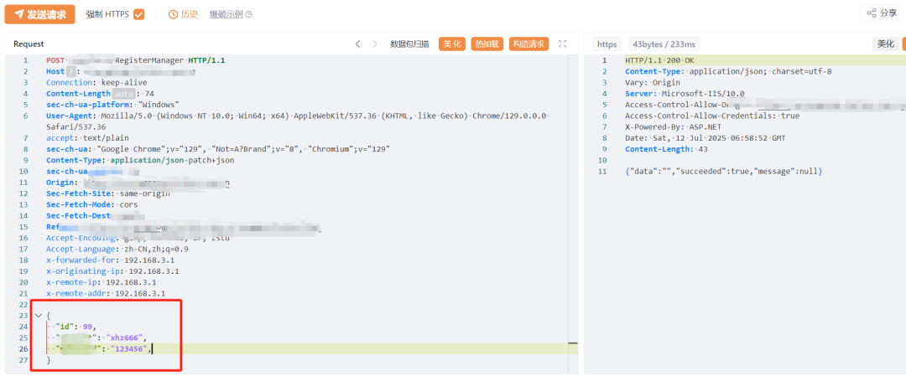Click the response JSON body line
This screenshot has height=376, width=906.
(x=723, y=172)
